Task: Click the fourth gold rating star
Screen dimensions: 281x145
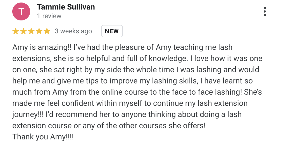Action: tap(39, 31)
